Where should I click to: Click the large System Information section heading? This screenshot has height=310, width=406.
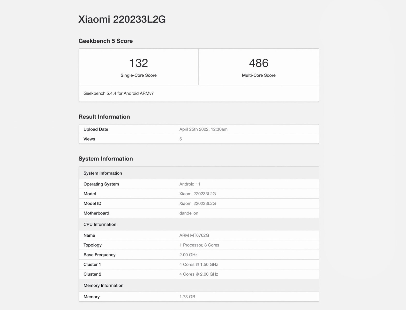click(x=106, y=159)
